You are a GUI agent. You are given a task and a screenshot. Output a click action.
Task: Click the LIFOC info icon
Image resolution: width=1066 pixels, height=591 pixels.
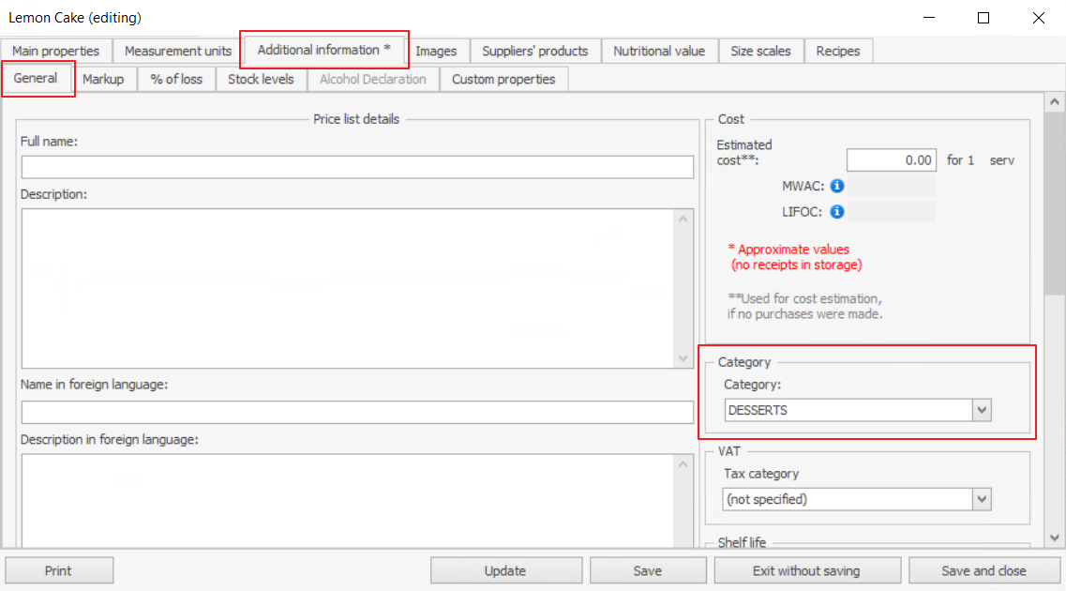pos(837,212)
